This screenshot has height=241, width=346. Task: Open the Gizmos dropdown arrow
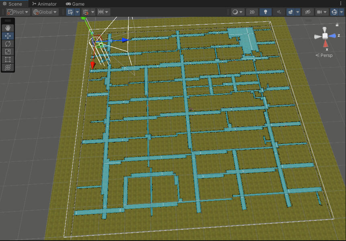(341, 12)
